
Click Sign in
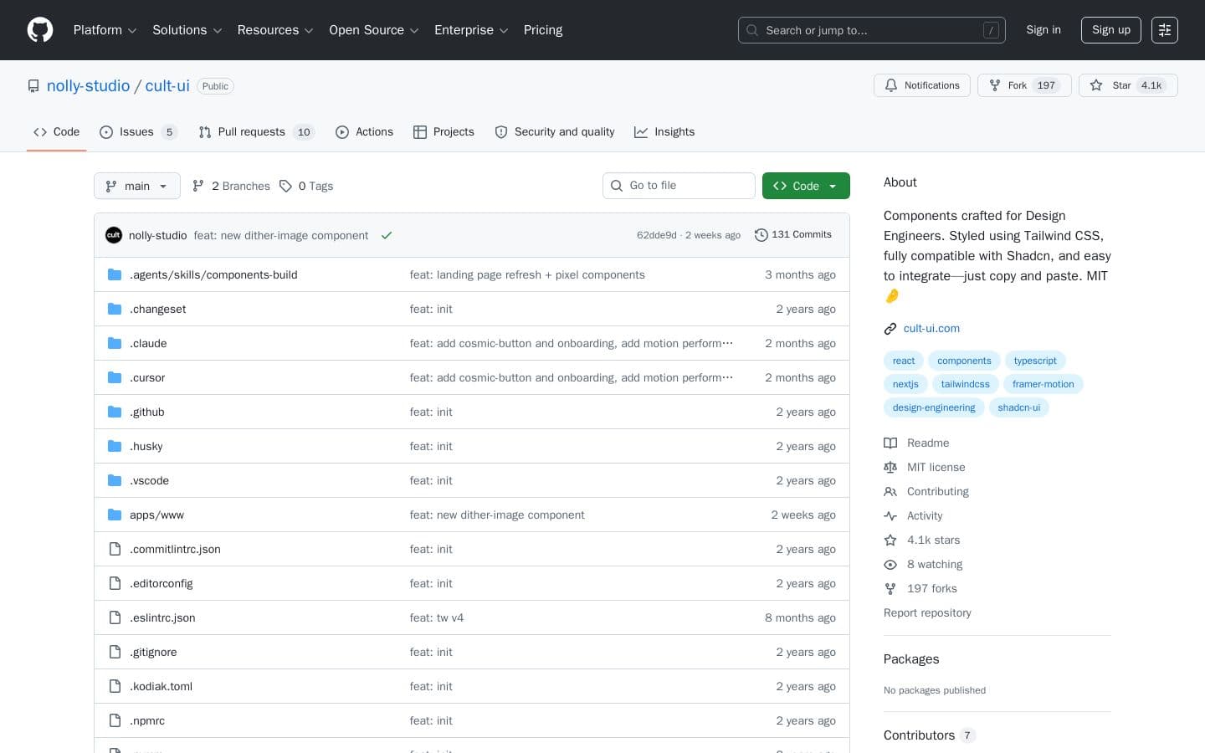pos(1043,30)
